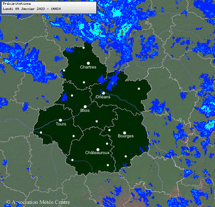
Task: Click the Châteauroux label text
Action: click(x=98, y=152)
